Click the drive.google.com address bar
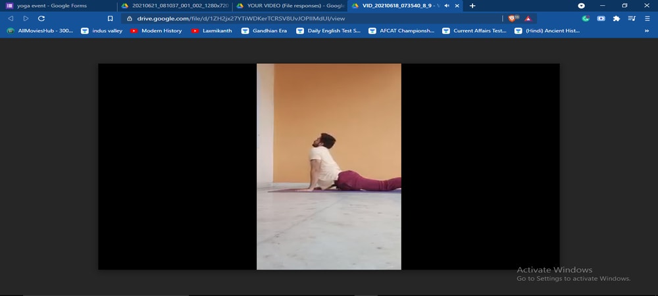658x296 pixels. click(x=296, y=18)
